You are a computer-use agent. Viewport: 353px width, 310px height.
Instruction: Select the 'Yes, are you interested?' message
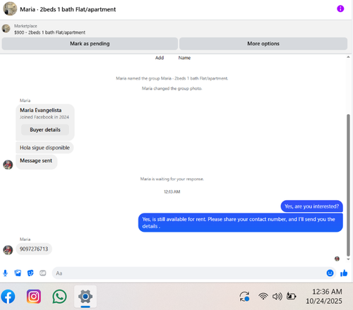pyautogui.click(x=311, y=206)
